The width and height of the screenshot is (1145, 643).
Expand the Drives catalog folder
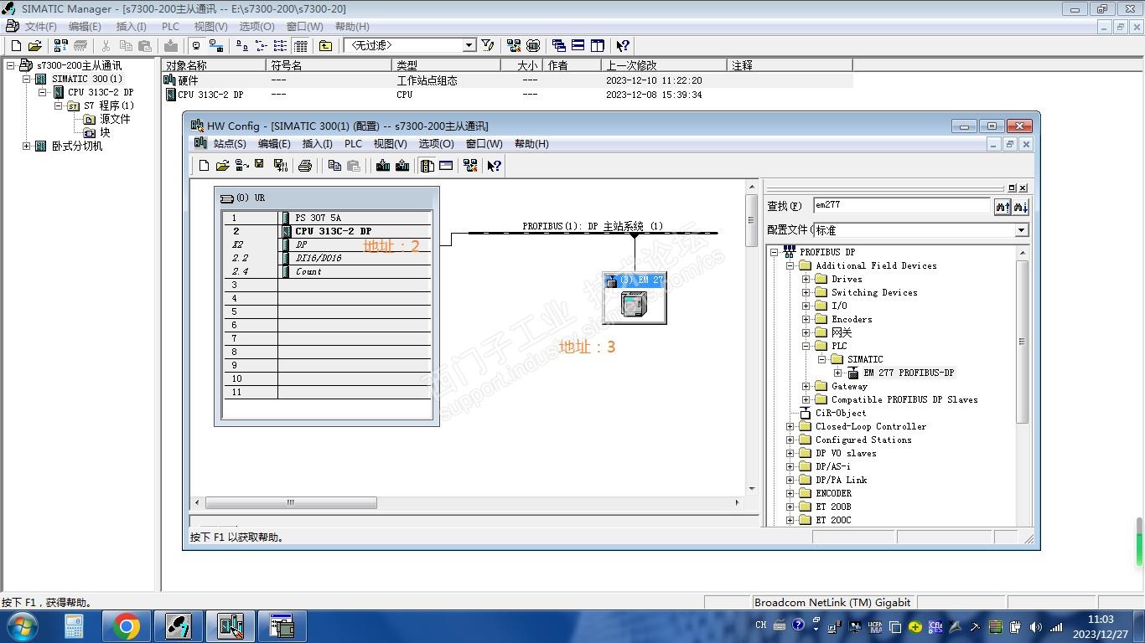pos(806,279)
